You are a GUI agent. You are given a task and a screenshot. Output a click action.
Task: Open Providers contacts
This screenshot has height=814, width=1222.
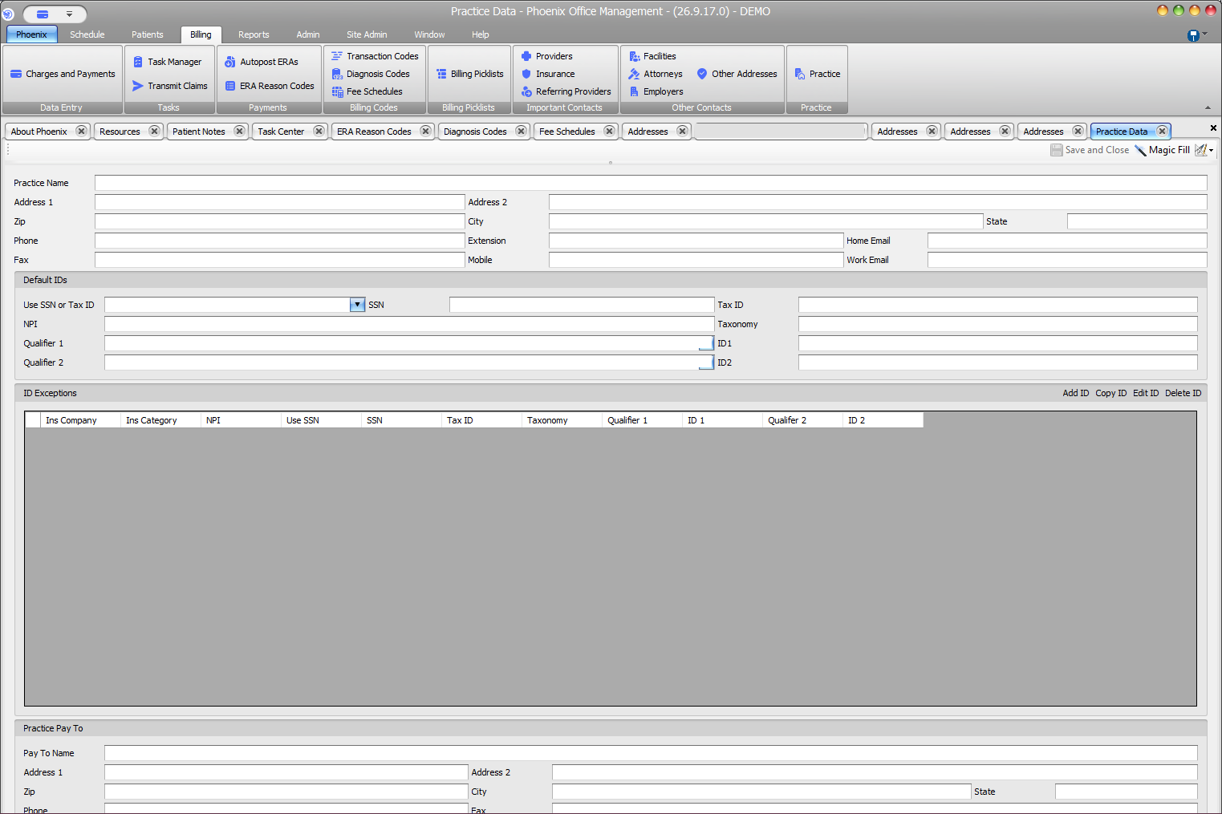pos(546,56)
